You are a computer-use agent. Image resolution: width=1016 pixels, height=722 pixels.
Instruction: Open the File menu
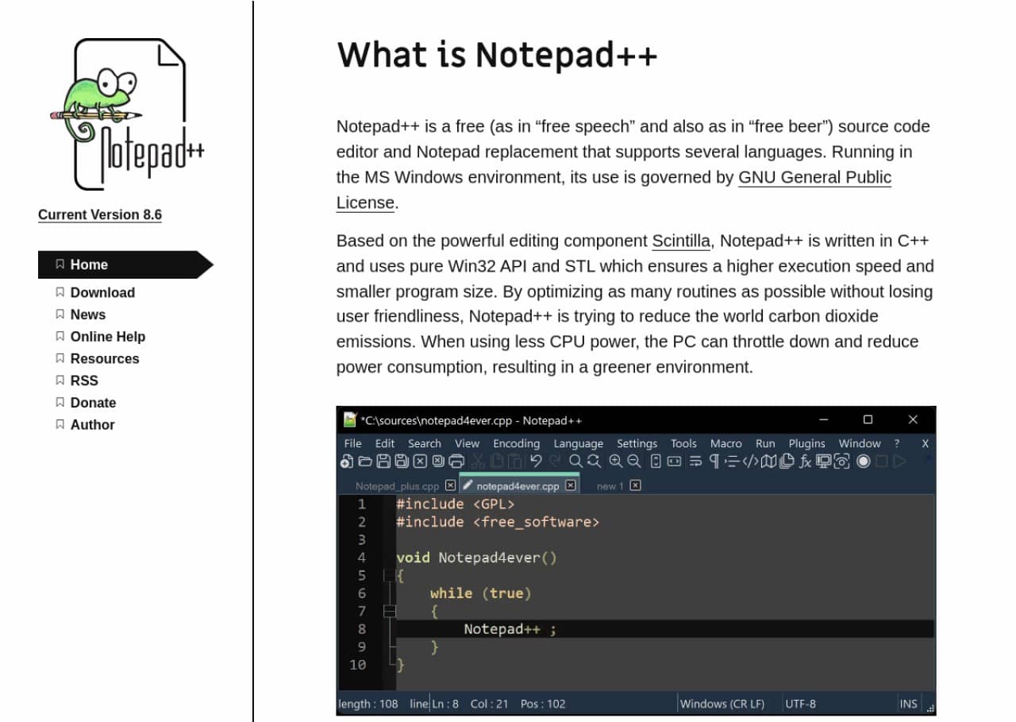[x=352, y=443]
